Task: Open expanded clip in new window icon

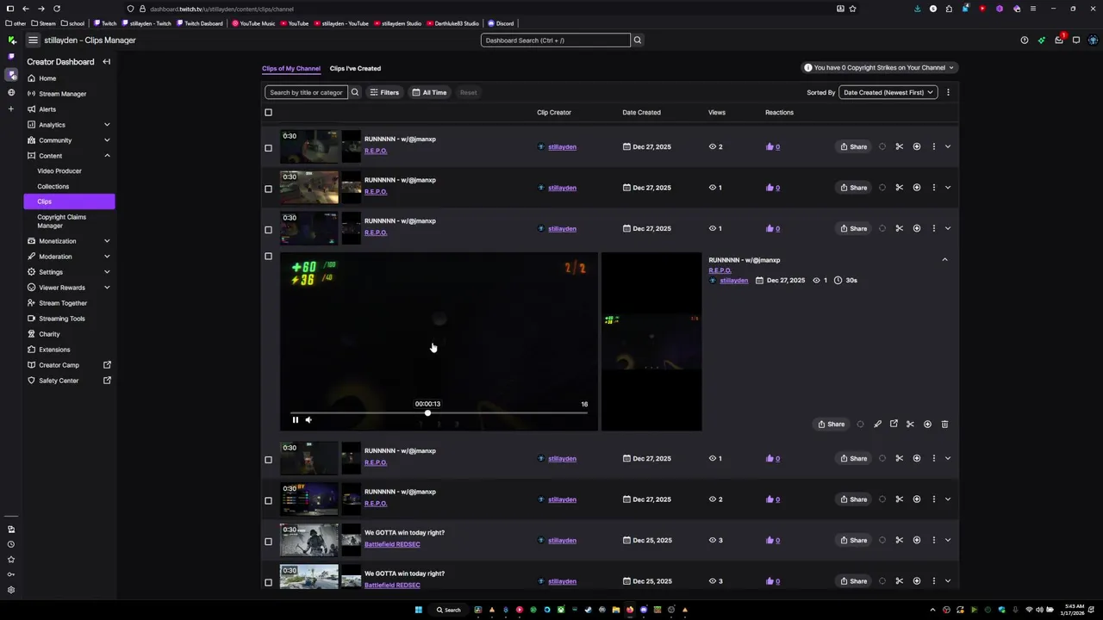Action: point(894,424)
